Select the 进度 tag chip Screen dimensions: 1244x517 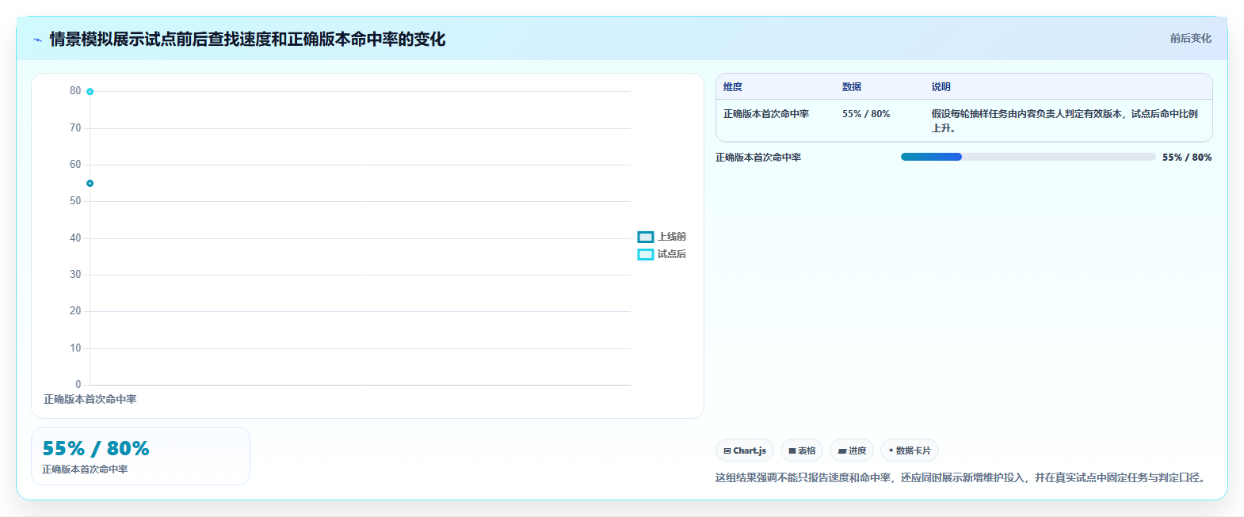point(852,450)
